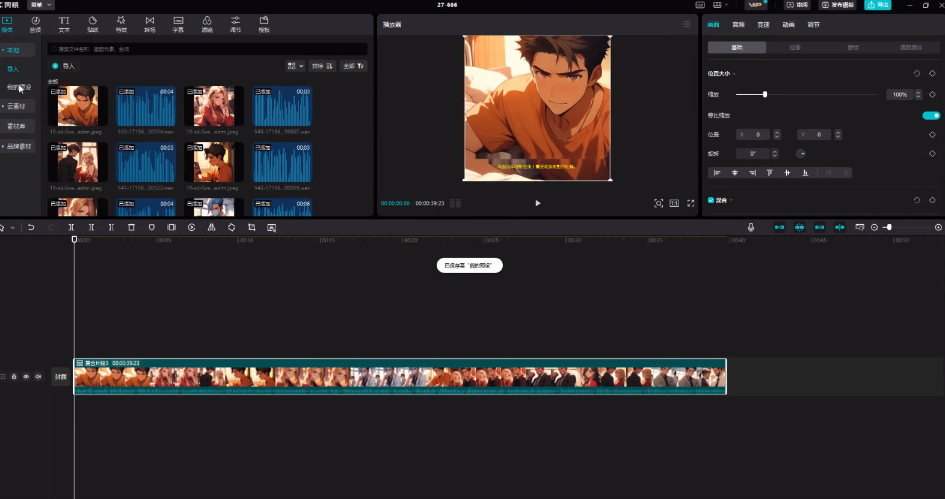945x499 pixels.
Task: Undo the last timeline action
Action: [x=31, y=227]
